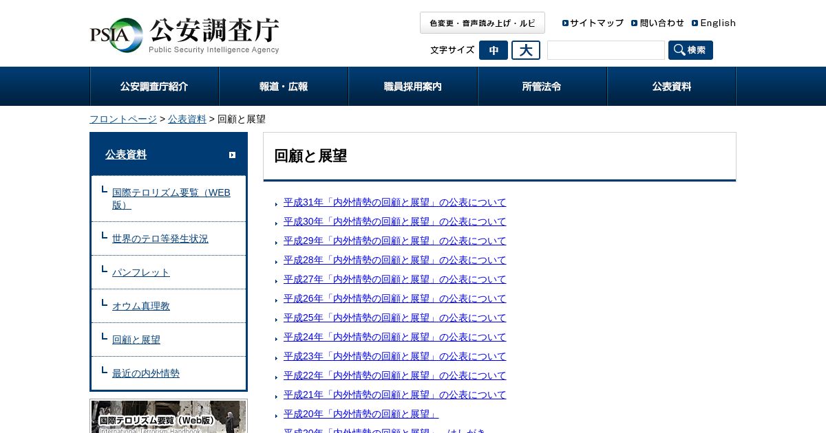Open 平成22年 回顧と展望 publication link
The height and width of the screenshot is (433, 826).
click(x=395, y=375)
